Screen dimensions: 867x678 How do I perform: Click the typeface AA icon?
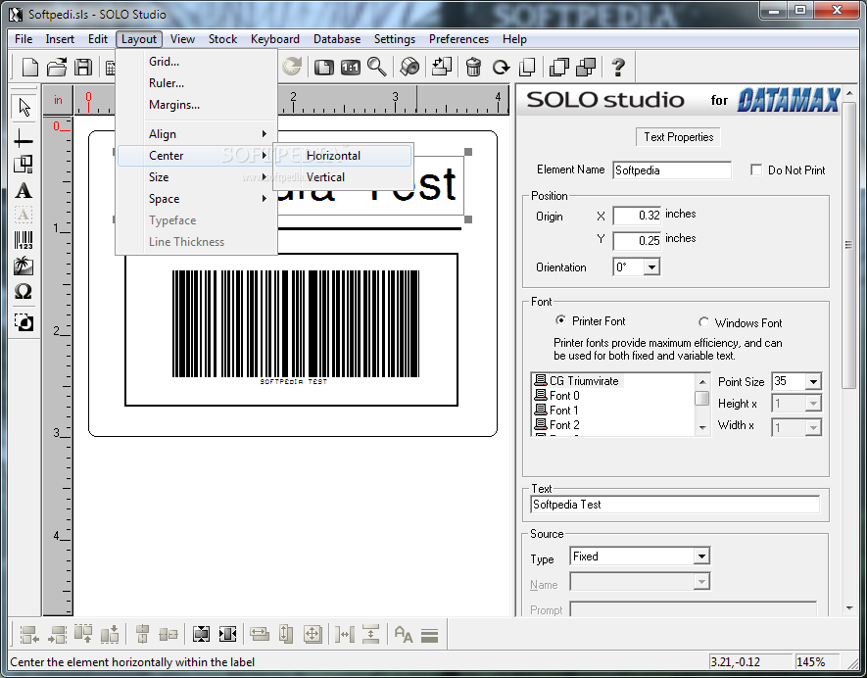[404, 634]
